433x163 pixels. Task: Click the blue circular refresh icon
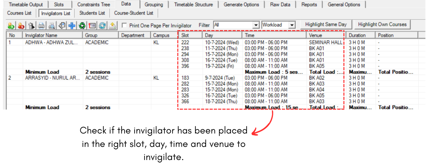click(102, 26)
